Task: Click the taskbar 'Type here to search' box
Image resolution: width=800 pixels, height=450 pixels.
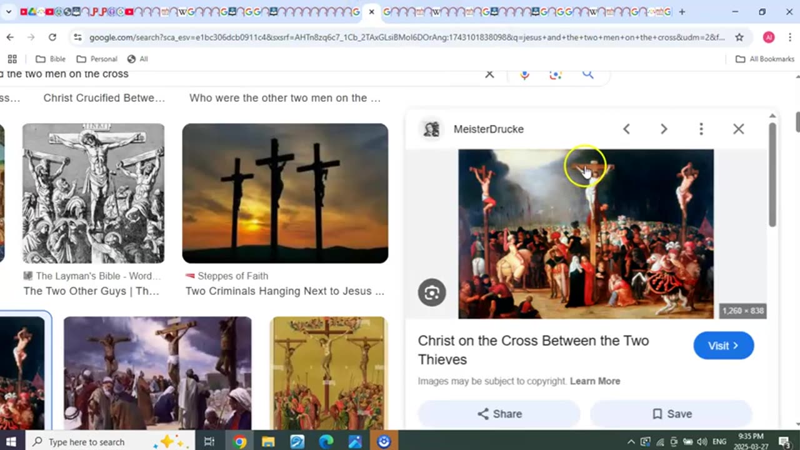Action: [111, 442]
